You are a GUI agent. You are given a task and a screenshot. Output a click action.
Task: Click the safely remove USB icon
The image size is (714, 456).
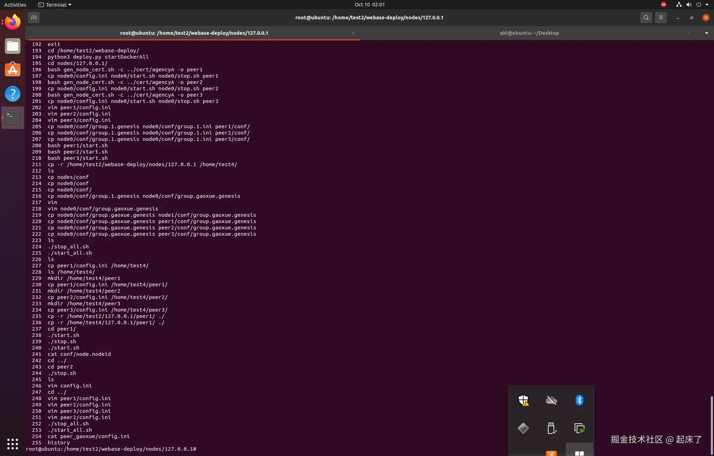coord(551,428)
